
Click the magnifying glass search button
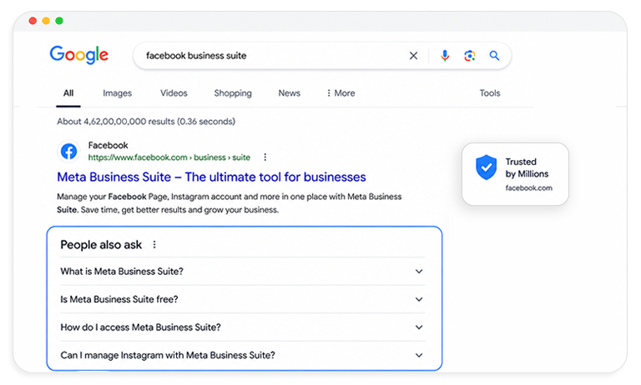click(x=494, y=56)
